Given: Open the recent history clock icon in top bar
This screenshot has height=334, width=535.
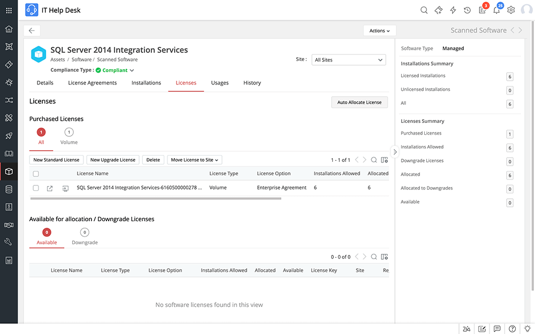Looking at the screenshot, I should [x=467, y=10].
